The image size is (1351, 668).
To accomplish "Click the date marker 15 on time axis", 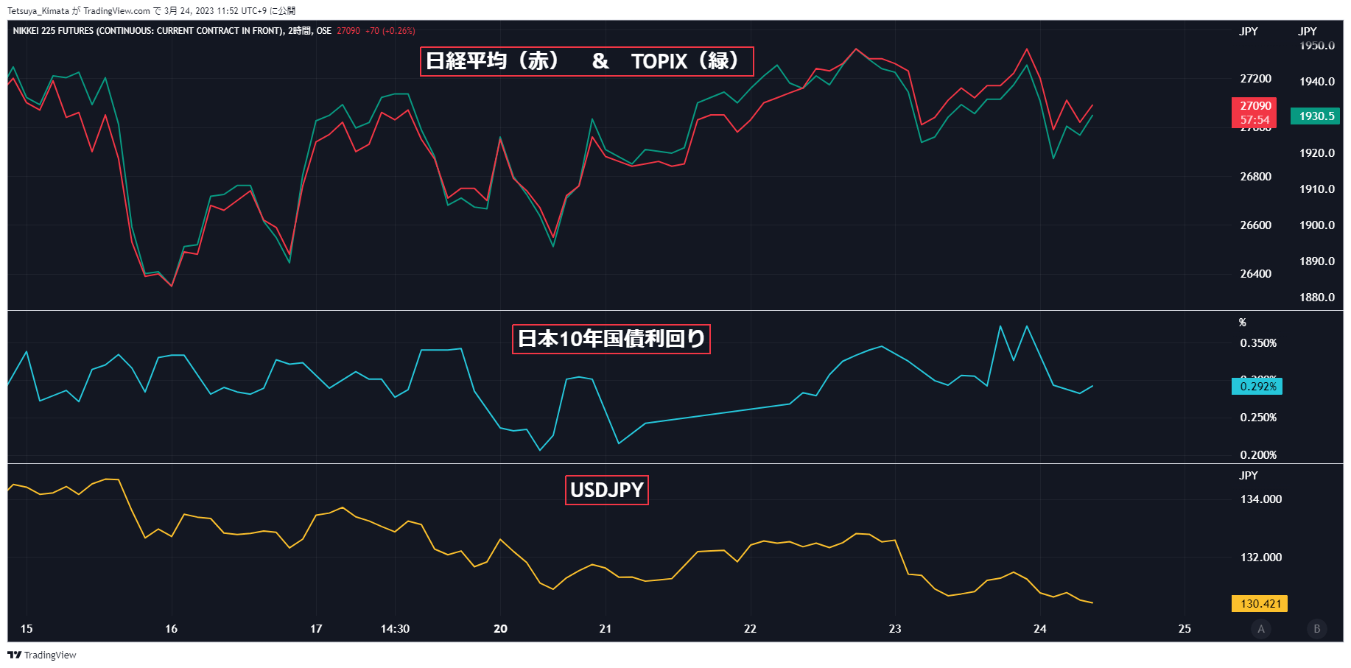I will 27,629.
